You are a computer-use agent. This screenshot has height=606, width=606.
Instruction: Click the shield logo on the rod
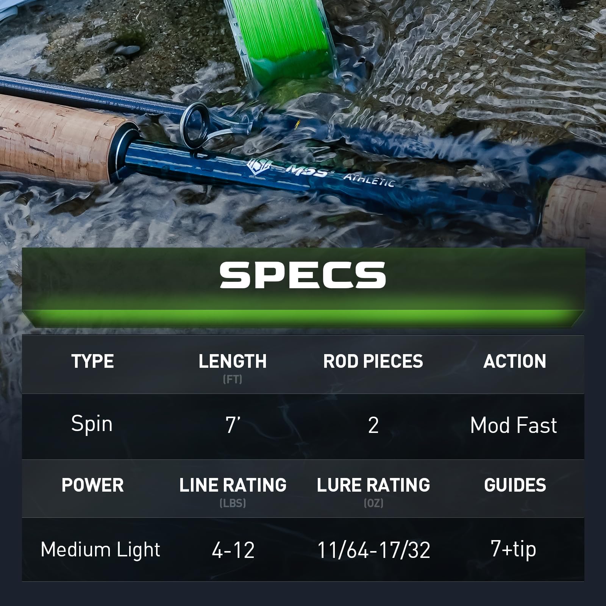[260, 166]
